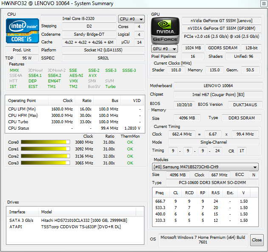Select the Intel Core i5-2320 name field
Image resolution: width=268 pixels, height=252 pixels.
tap(79, 19)
